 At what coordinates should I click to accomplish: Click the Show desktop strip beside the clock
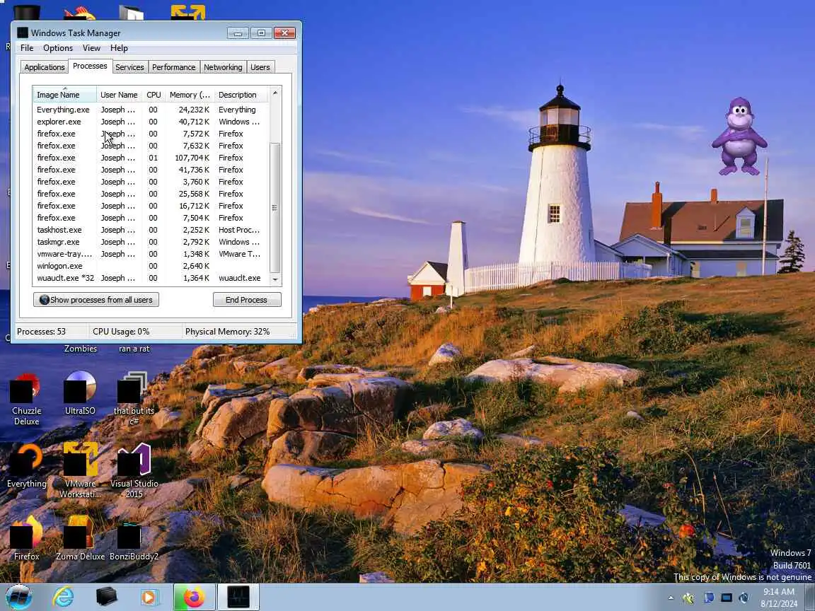[x=811, y=597]
